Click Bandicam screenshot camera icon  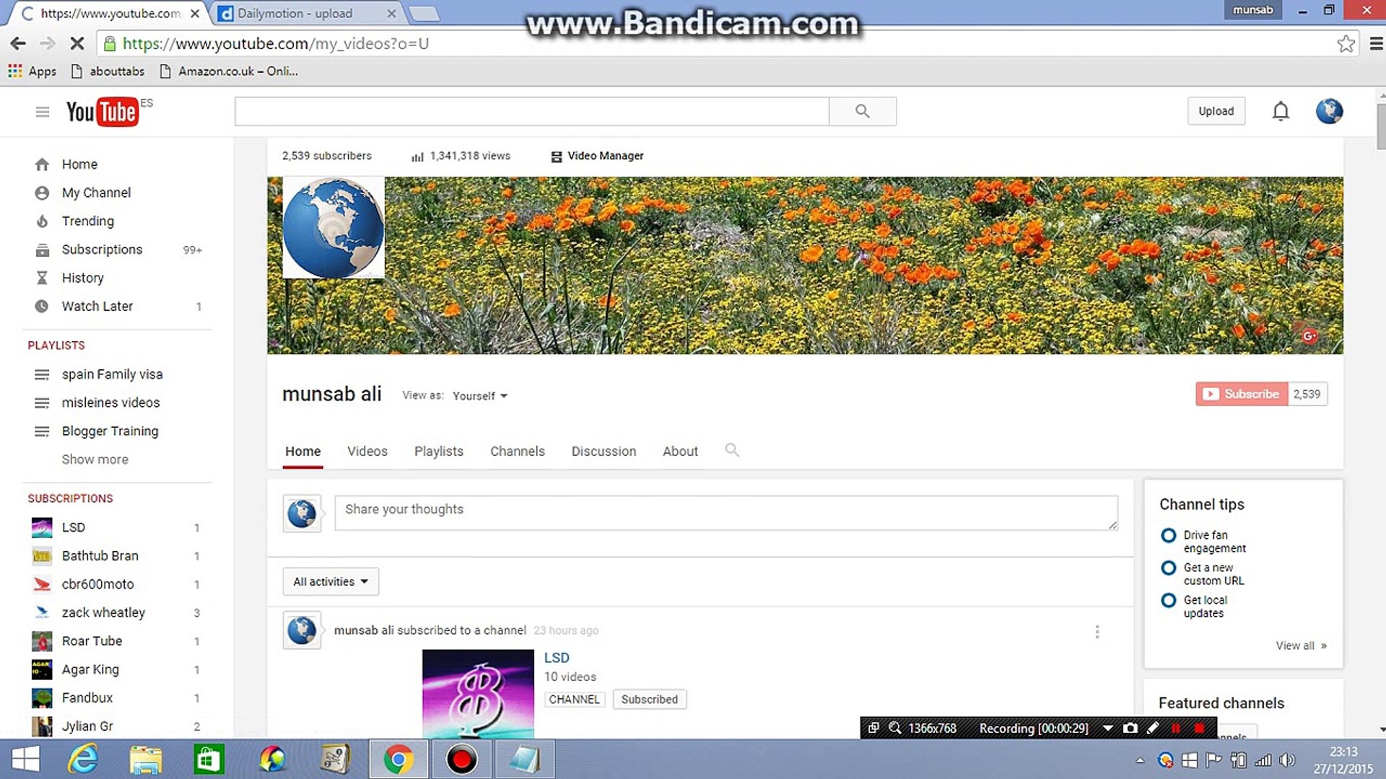(1130, 729)
